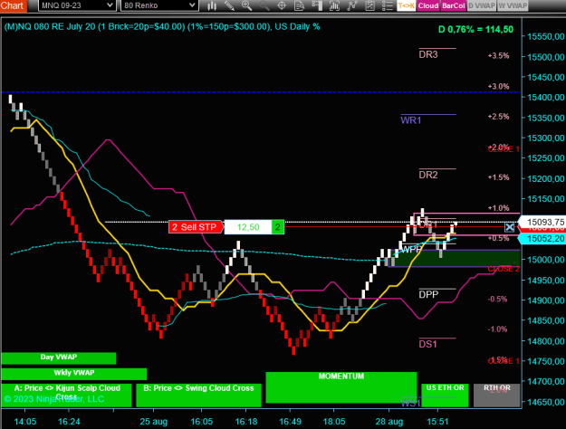Toggle the D VWAP button
This screenshot has height=429, width=566.
[482, 5]
